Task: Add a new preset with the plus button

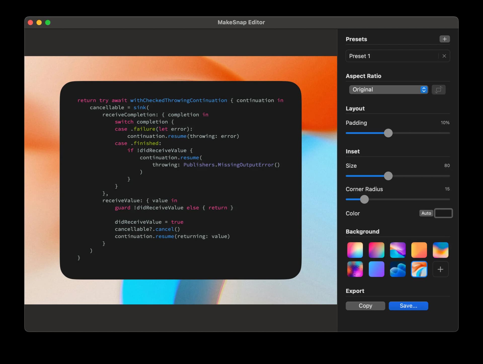Action: 445,39
